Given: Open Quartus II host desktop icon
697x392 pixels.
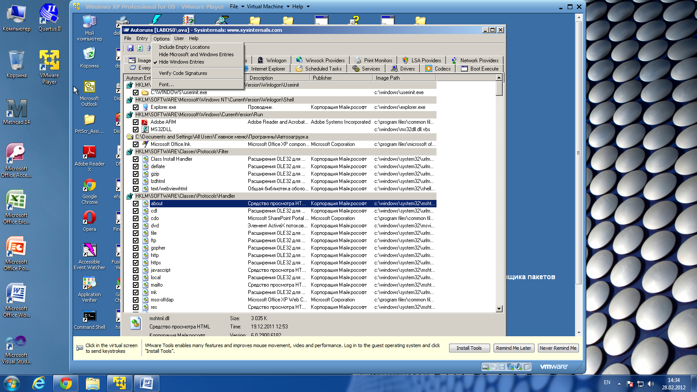Looking at the screenshot, I should [49, 17].
